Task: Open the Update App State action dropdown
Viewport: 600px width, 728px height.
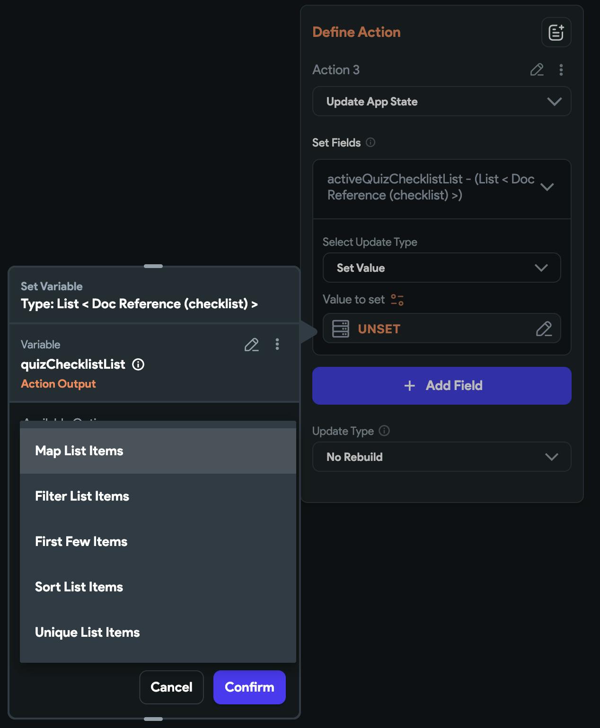Action: (441, 102)
